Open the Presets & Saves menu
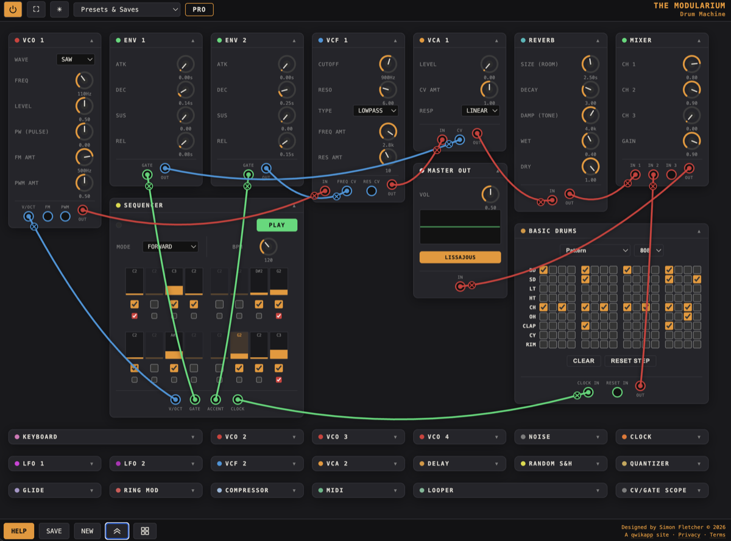Screen dimensions: 731x541 (x=127, y=9)
